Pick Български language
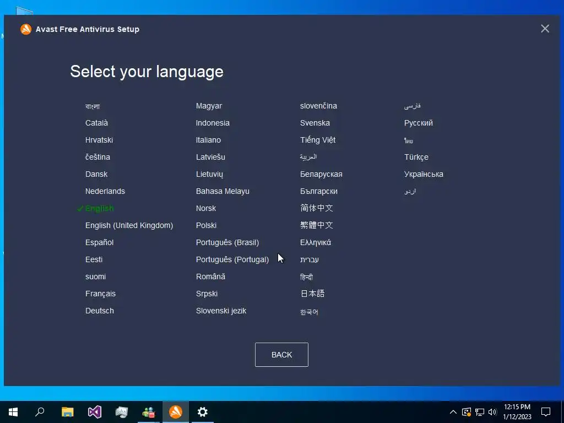The image size is (564, 423). 319,191
